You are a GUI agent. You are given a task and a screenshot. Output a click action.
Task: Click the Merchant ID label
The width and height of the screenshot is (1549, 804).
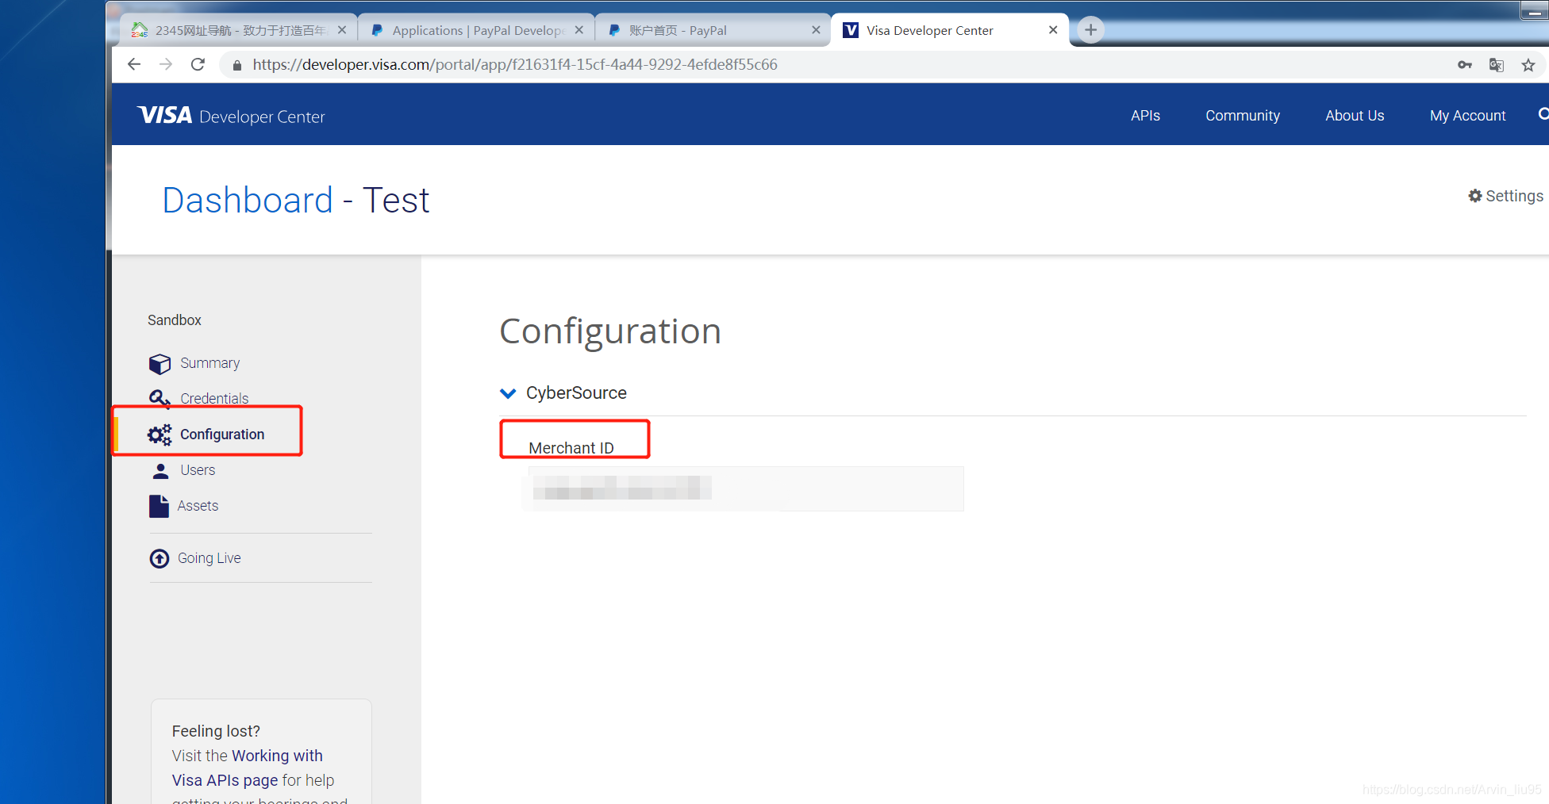[x=571, y=448]
